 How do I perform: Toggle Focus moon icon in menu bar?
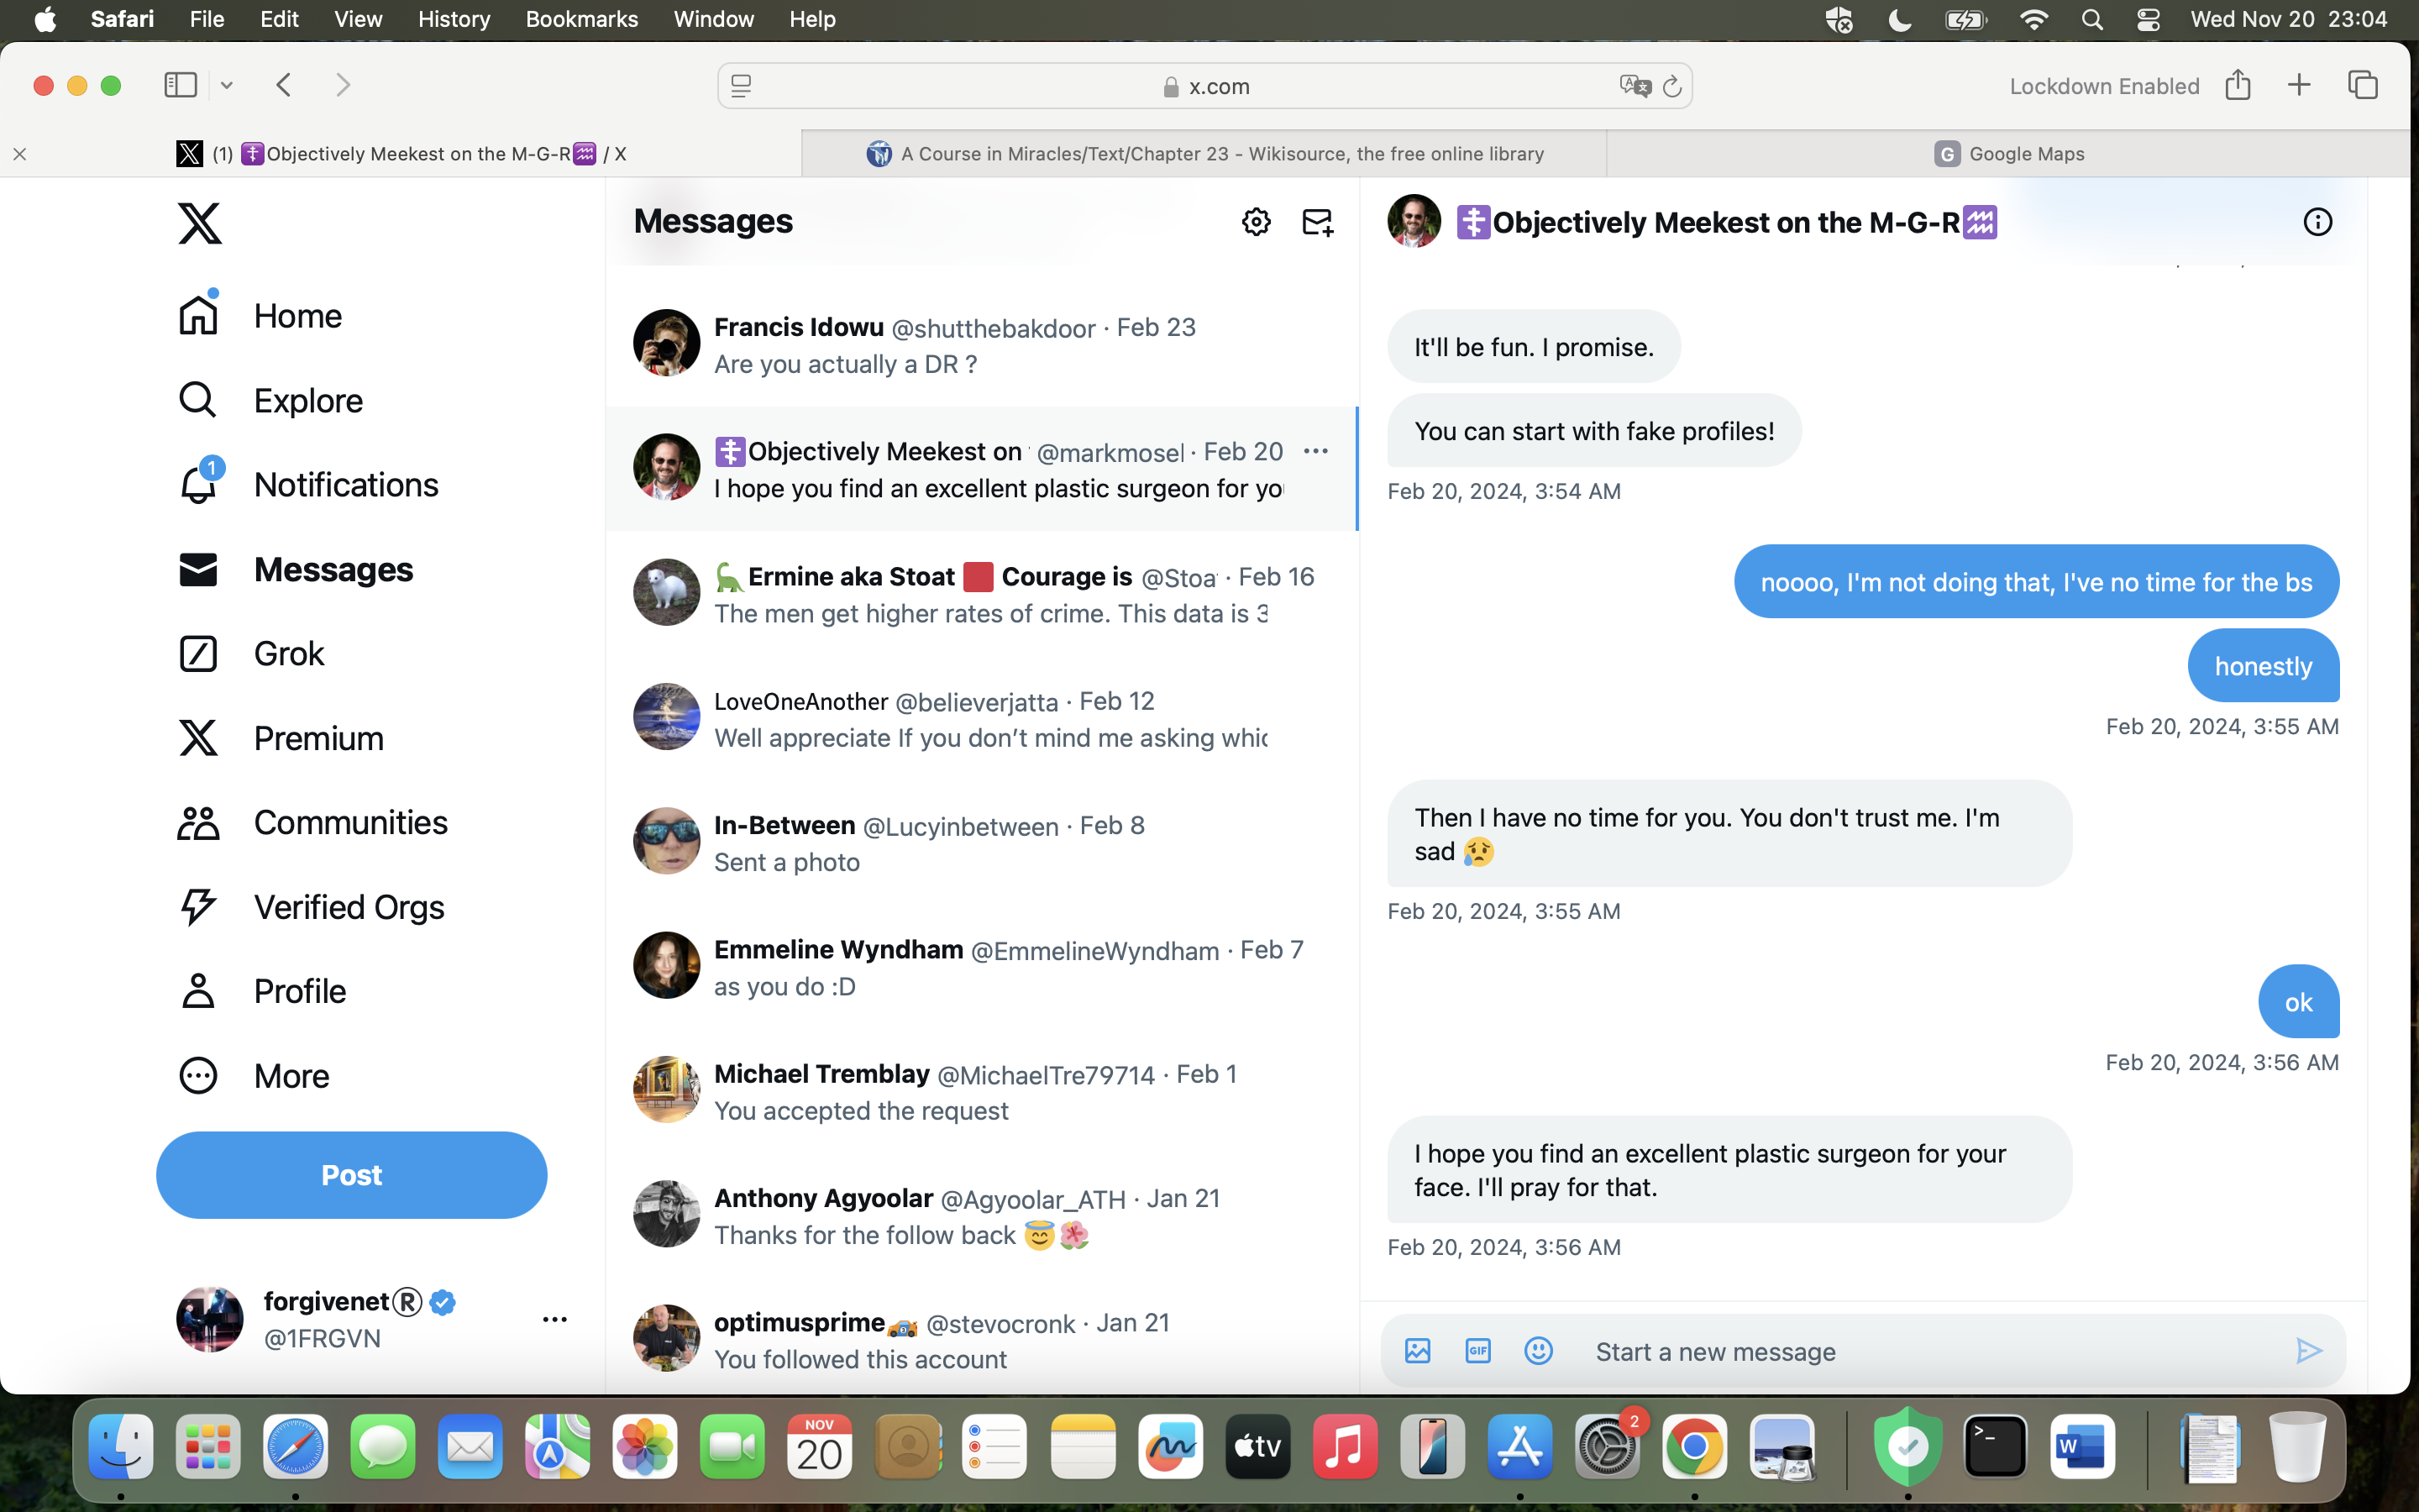coord(1899,19)
